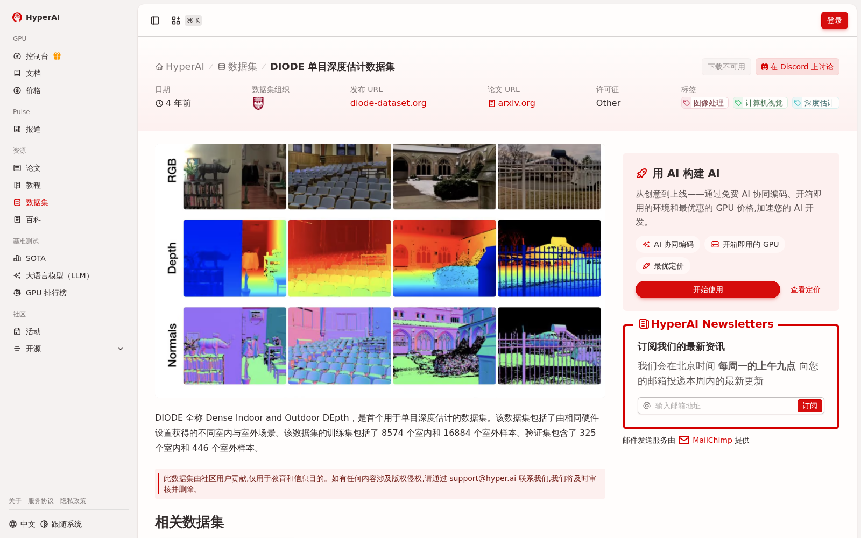Click the 活动 calendar icon
861x538 pixels.
point(17,331)
